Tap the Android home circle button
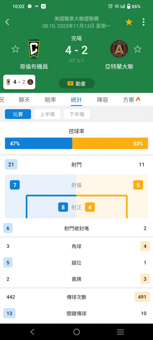 [76, 332]
